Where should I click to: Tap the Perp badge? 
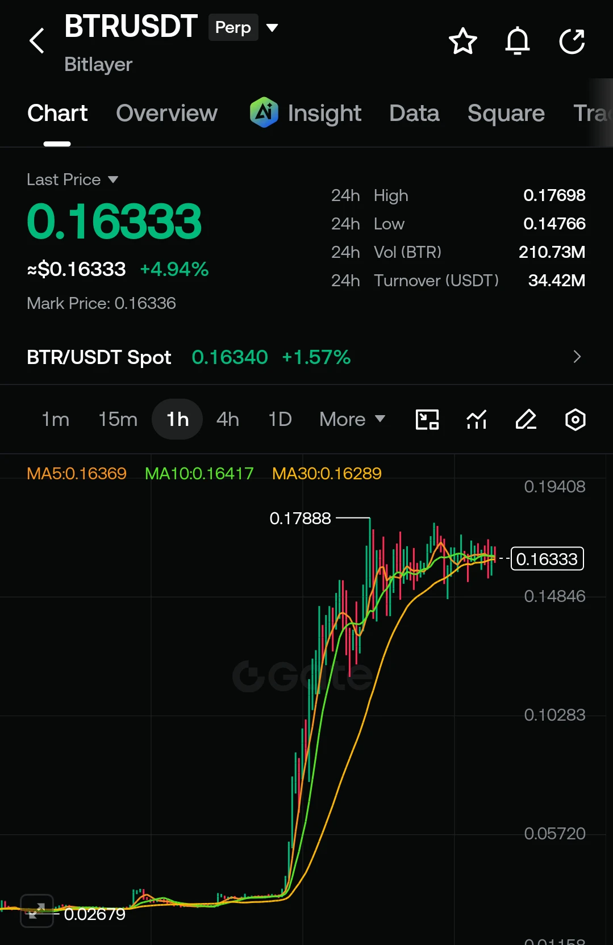pyautogui.click(x=233, y=27)
